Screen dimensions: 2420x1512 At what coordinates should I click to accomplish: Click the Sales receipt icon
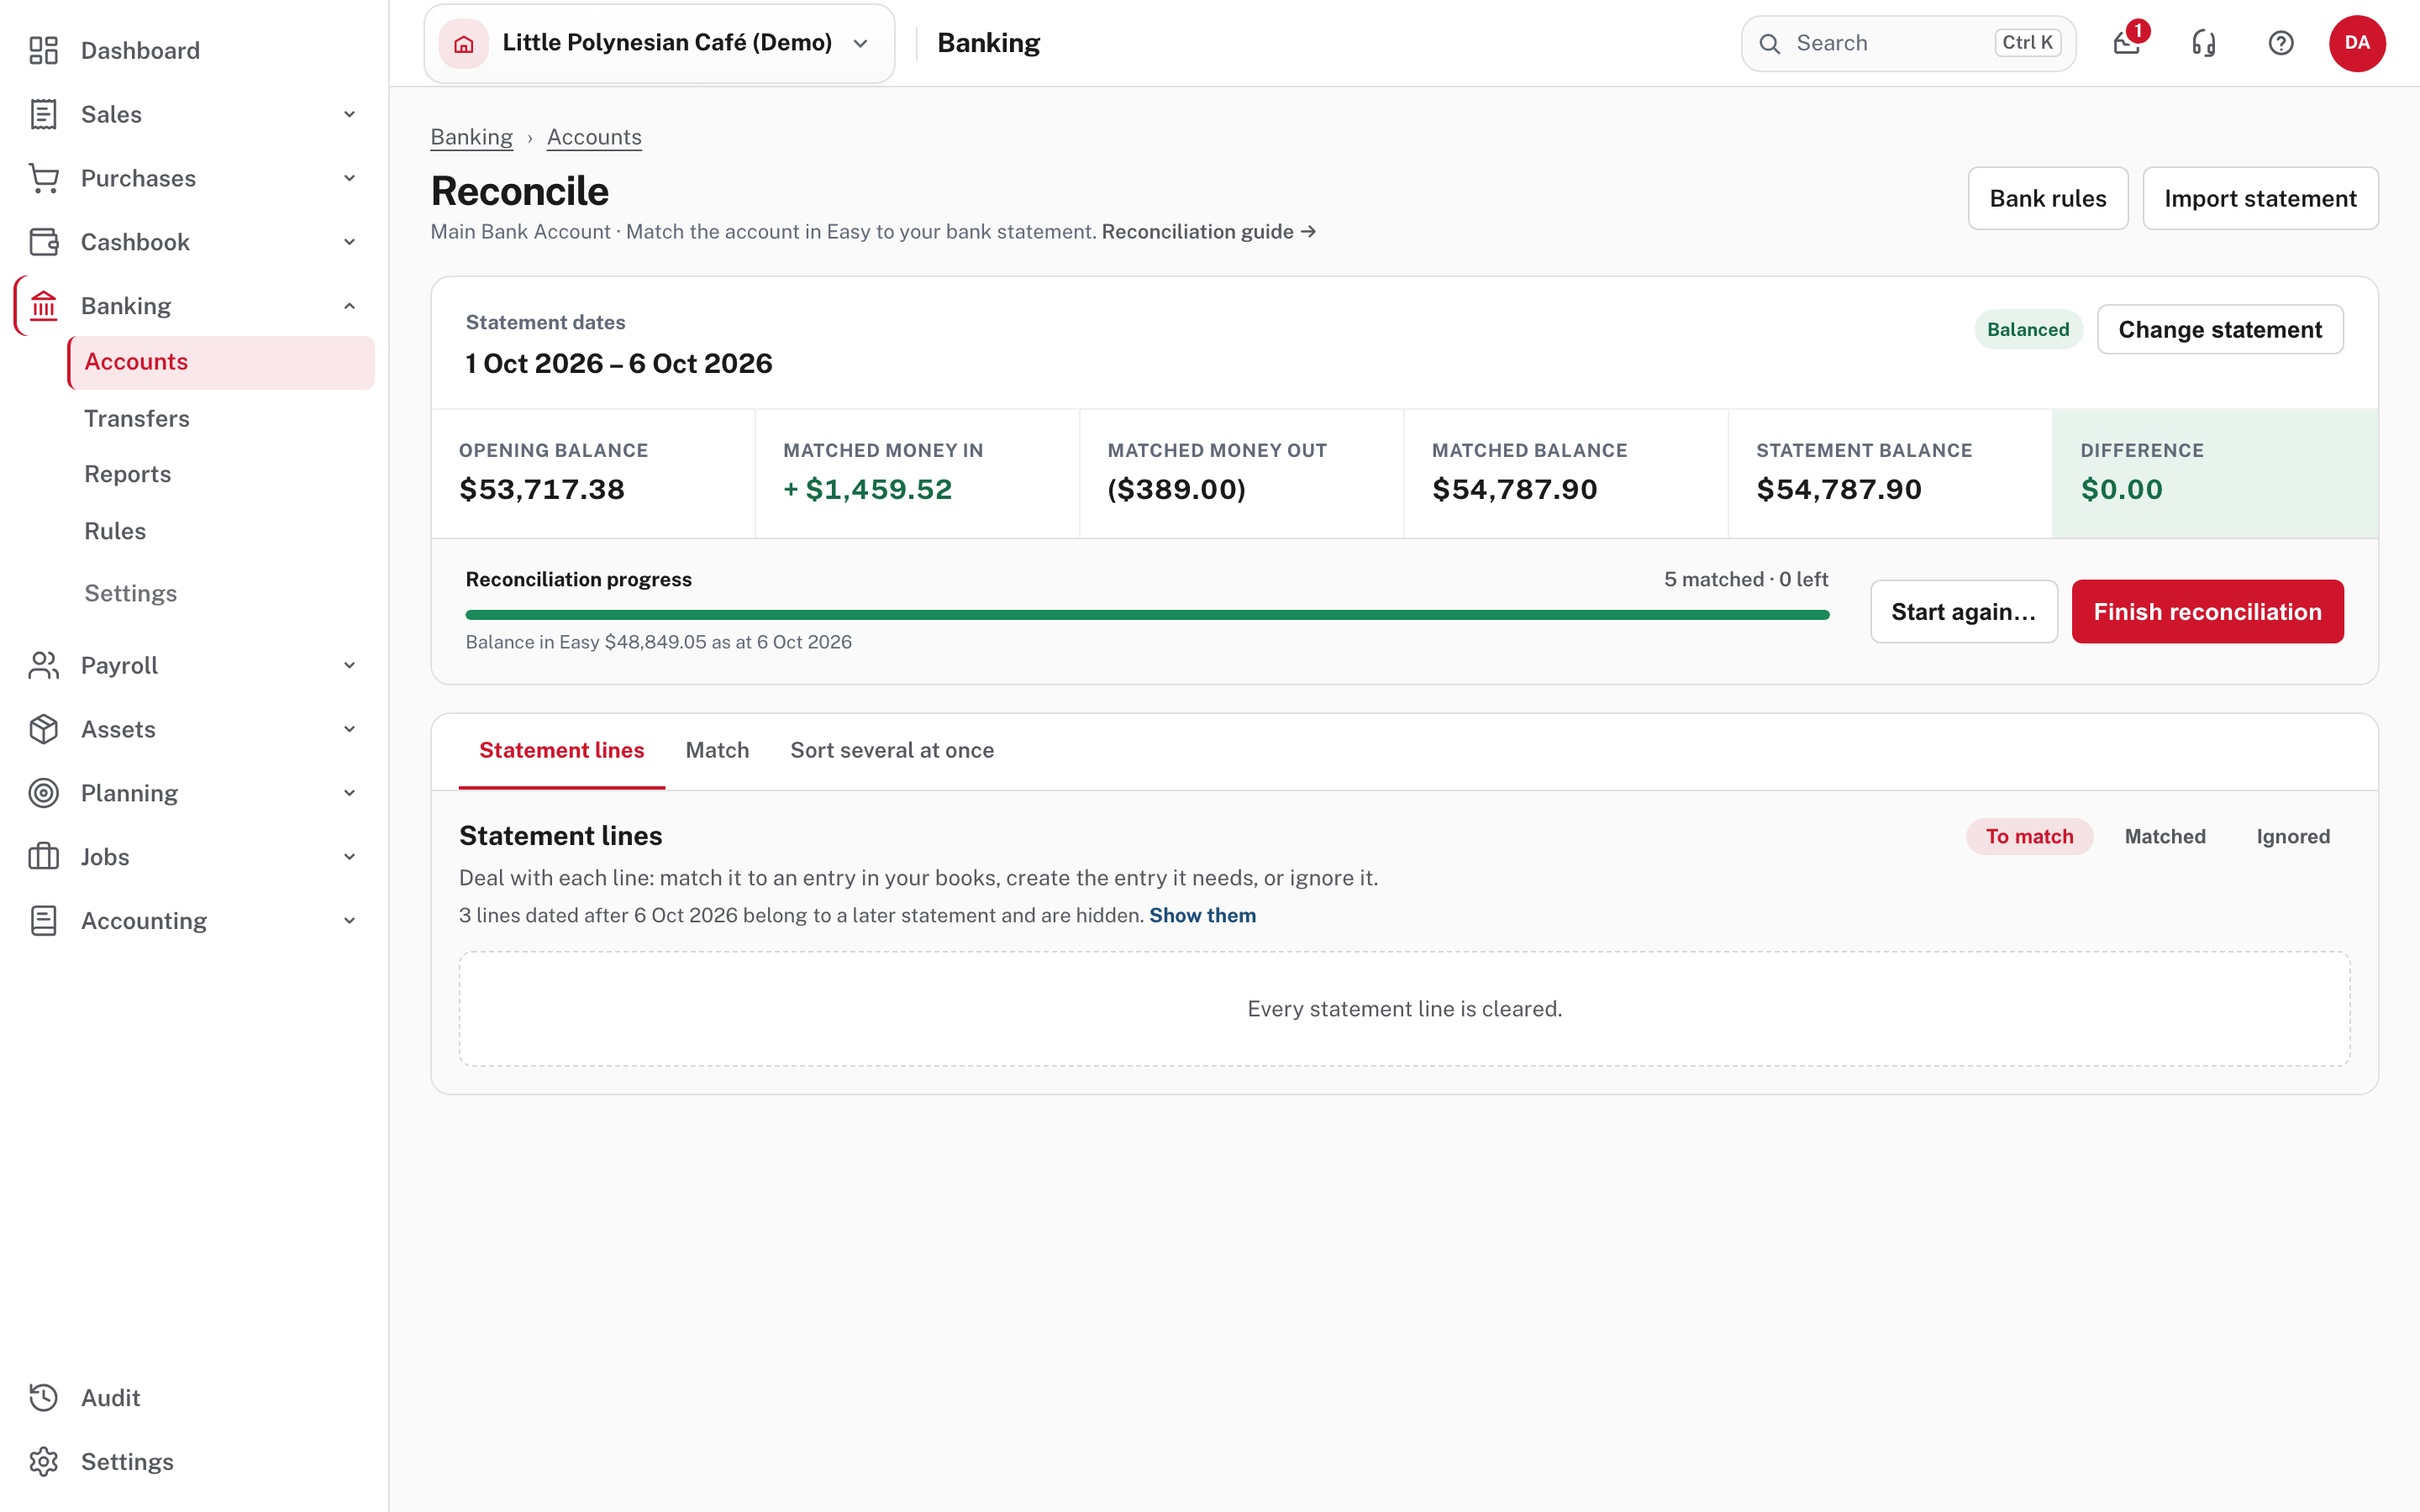[x=43, y=114]
